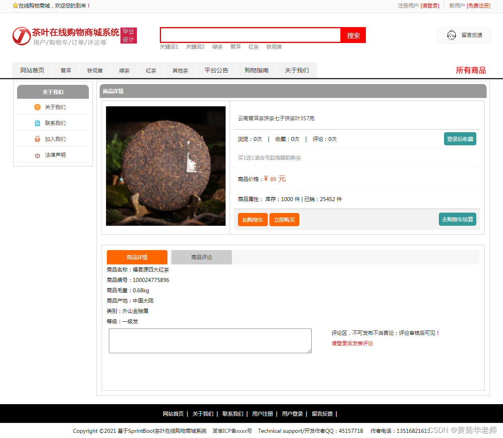503x438 pixels.
Task: Click the 关于我们 sidebar header
Action: 53,92
